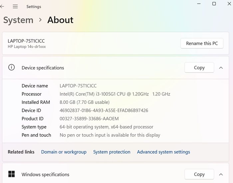Click the back arrow in Settings

pyautogui.click(x=2, y=7)
